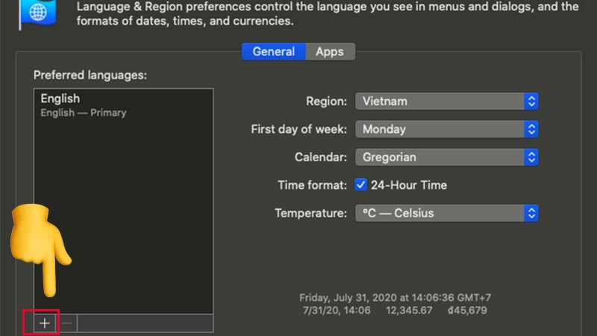
Task: Open the Temperature dropdown showing Celsius
Action: point(446,214)
